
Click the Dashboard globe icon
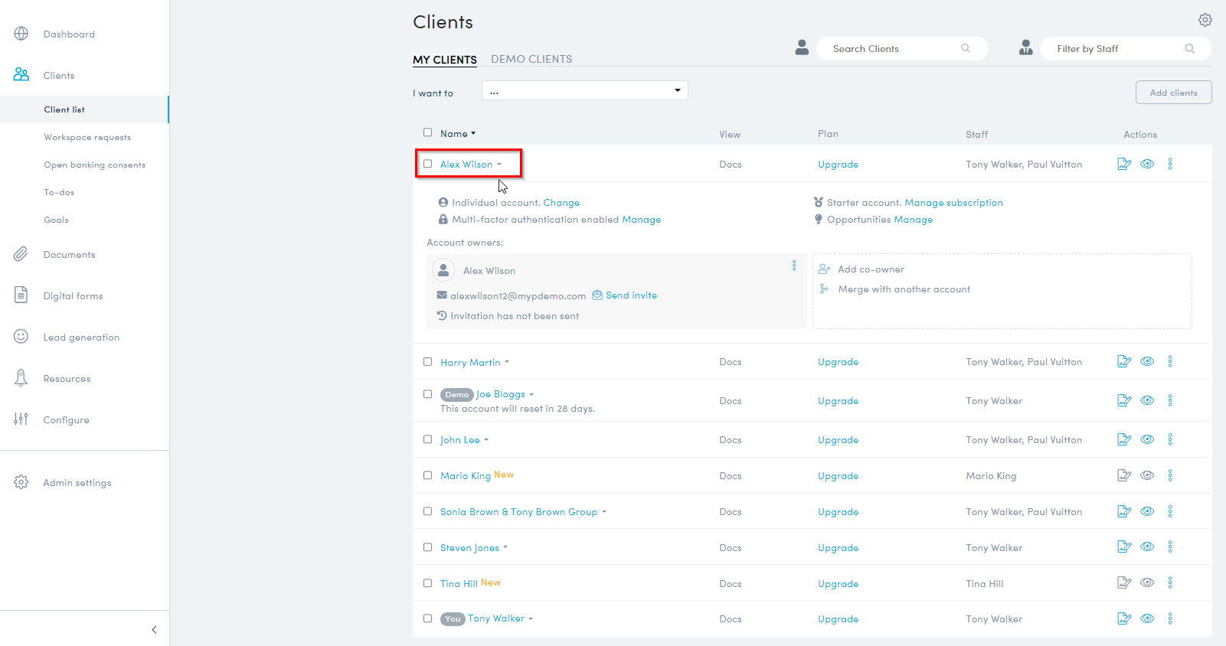[21, 34]
